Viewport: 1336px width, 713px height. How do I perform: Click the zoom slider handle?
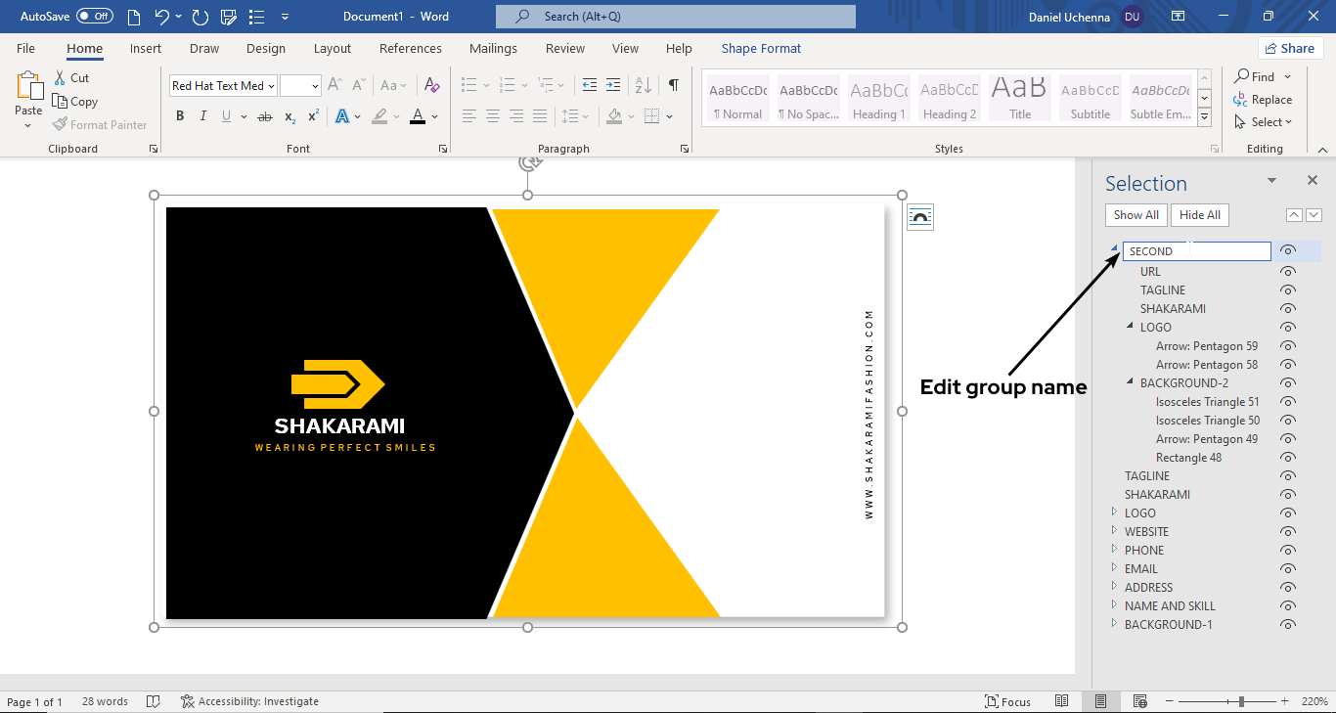(x=1241, y=701)
